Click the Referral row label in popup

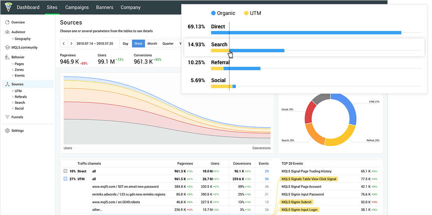(220, 62)
